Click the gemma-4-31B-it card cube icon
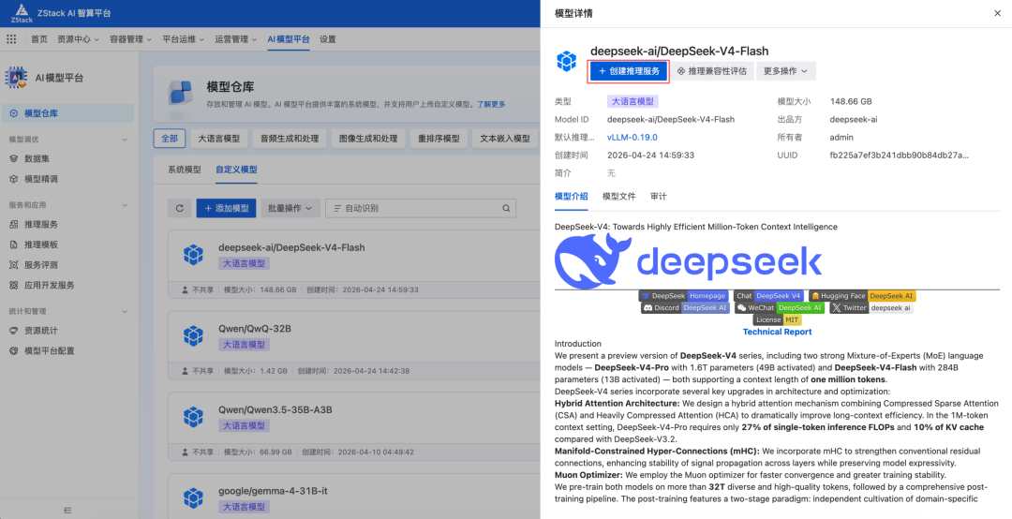The height and width of the screenshot is (519, 1012). point(193,497)
